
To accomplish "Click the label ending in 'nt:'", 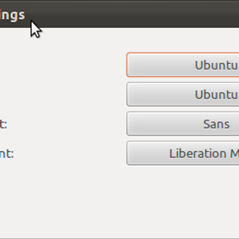I will tap(7, 154).
